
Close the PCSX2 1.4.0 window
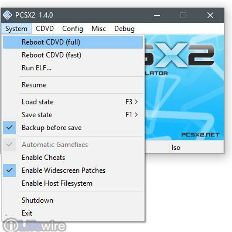[x=210, y=15]
